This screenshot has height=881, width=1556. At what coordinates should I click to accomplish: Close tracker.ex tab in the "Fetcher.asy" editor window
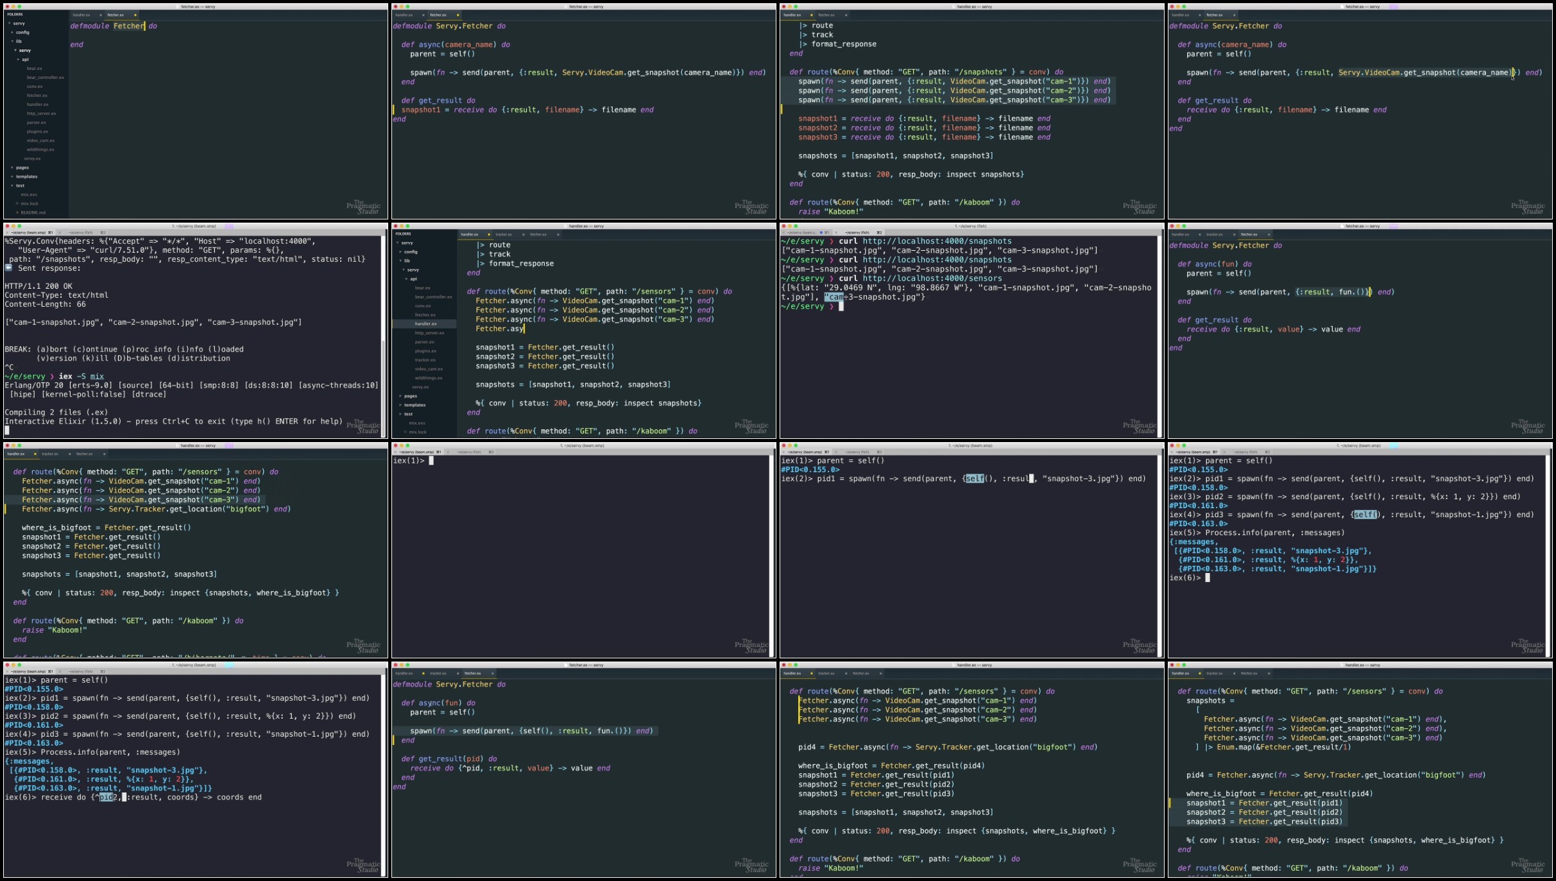523,234
